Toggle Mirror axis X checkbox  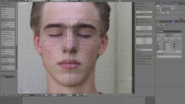[158, 44]
